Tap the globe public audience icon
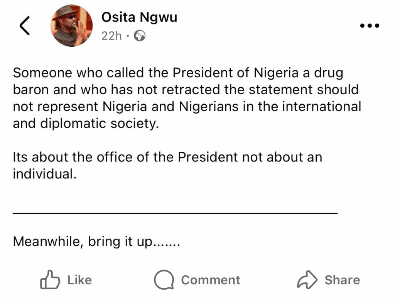This screenshot has height=304, width=395. coord(140,36)
